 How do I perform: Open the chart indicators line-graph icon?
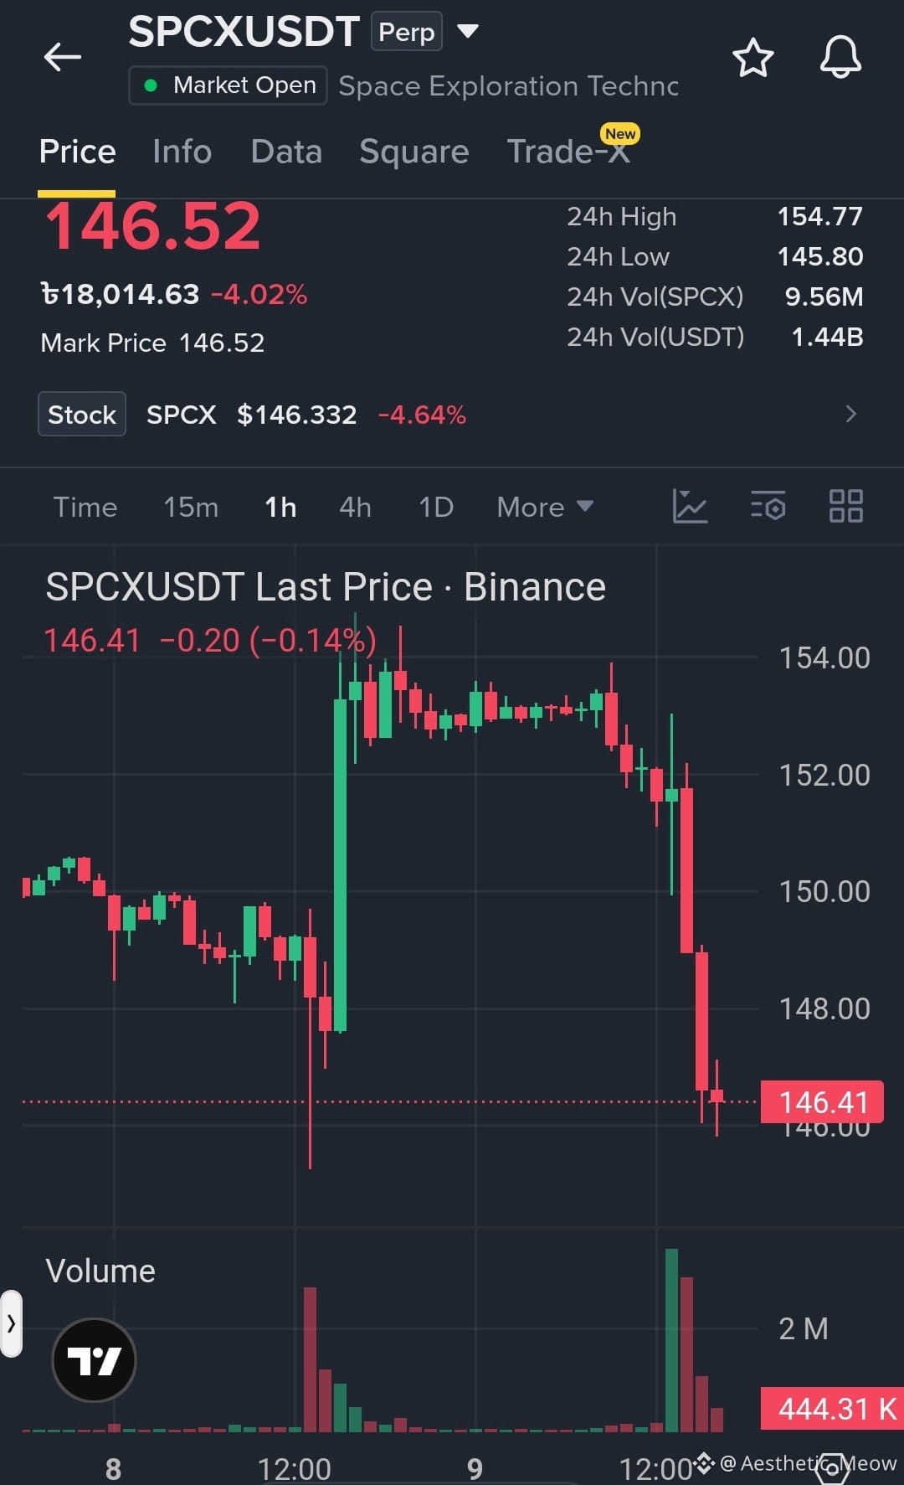click(x=690, y=507)
